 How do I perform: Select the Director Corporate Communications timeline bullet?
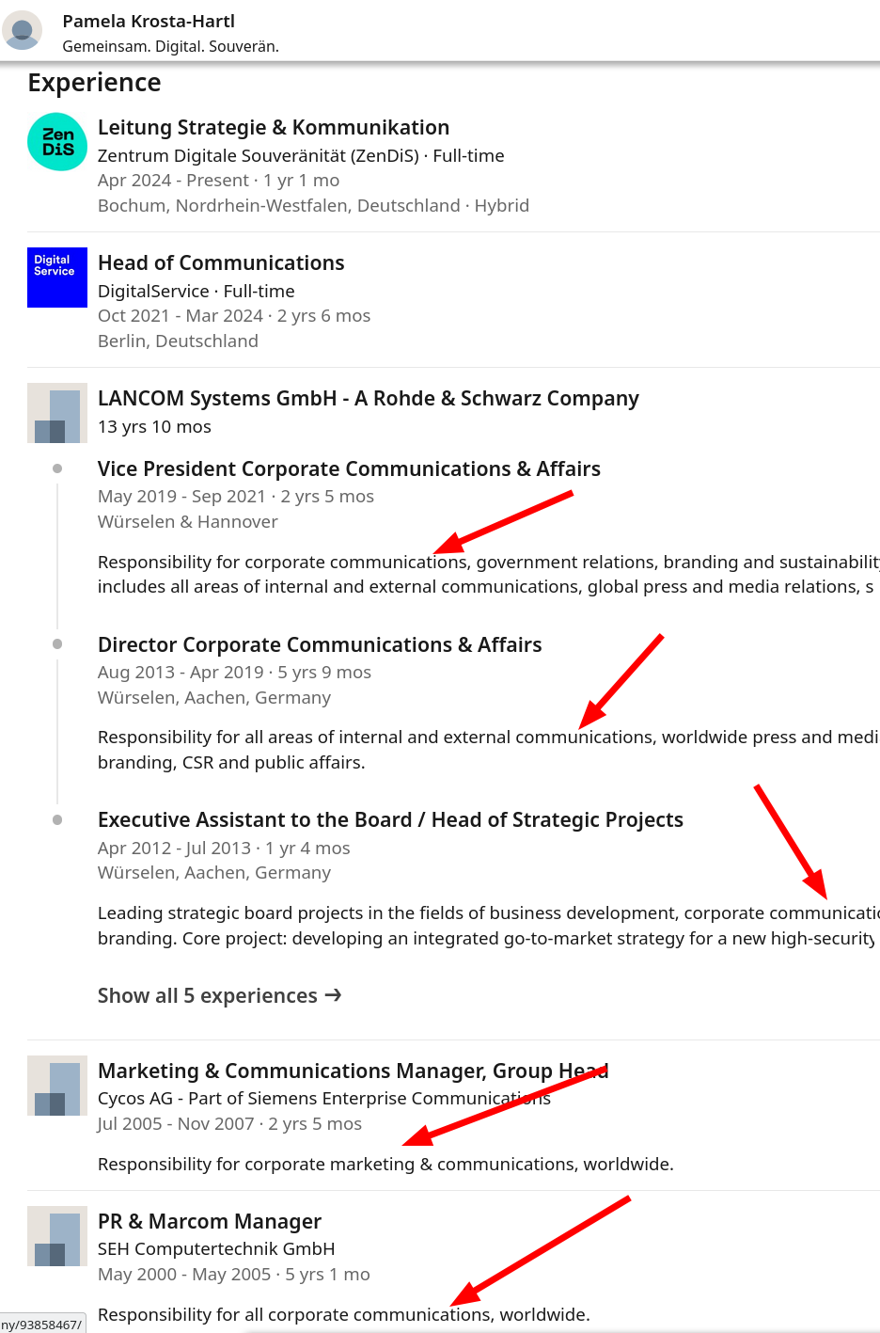coord(57,644)
